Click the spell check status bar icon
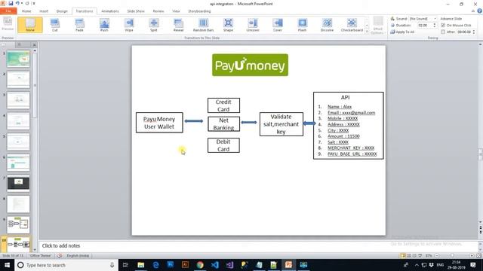 tap(60, 256)
